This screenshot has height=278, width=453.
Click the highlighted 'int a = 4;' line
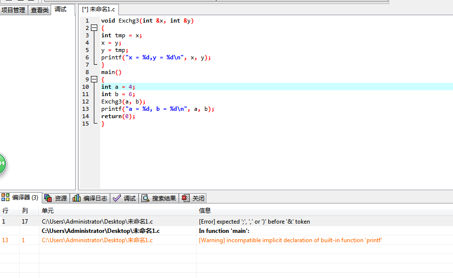click(x=118, y=87)
